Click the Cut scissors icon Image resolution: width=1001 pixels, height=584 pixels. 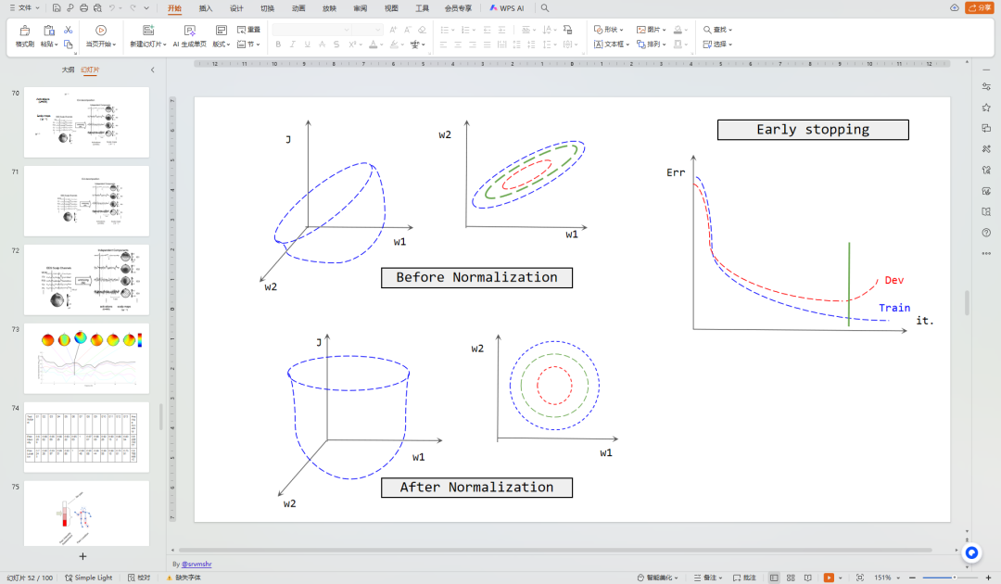click(x=69, y=30)
